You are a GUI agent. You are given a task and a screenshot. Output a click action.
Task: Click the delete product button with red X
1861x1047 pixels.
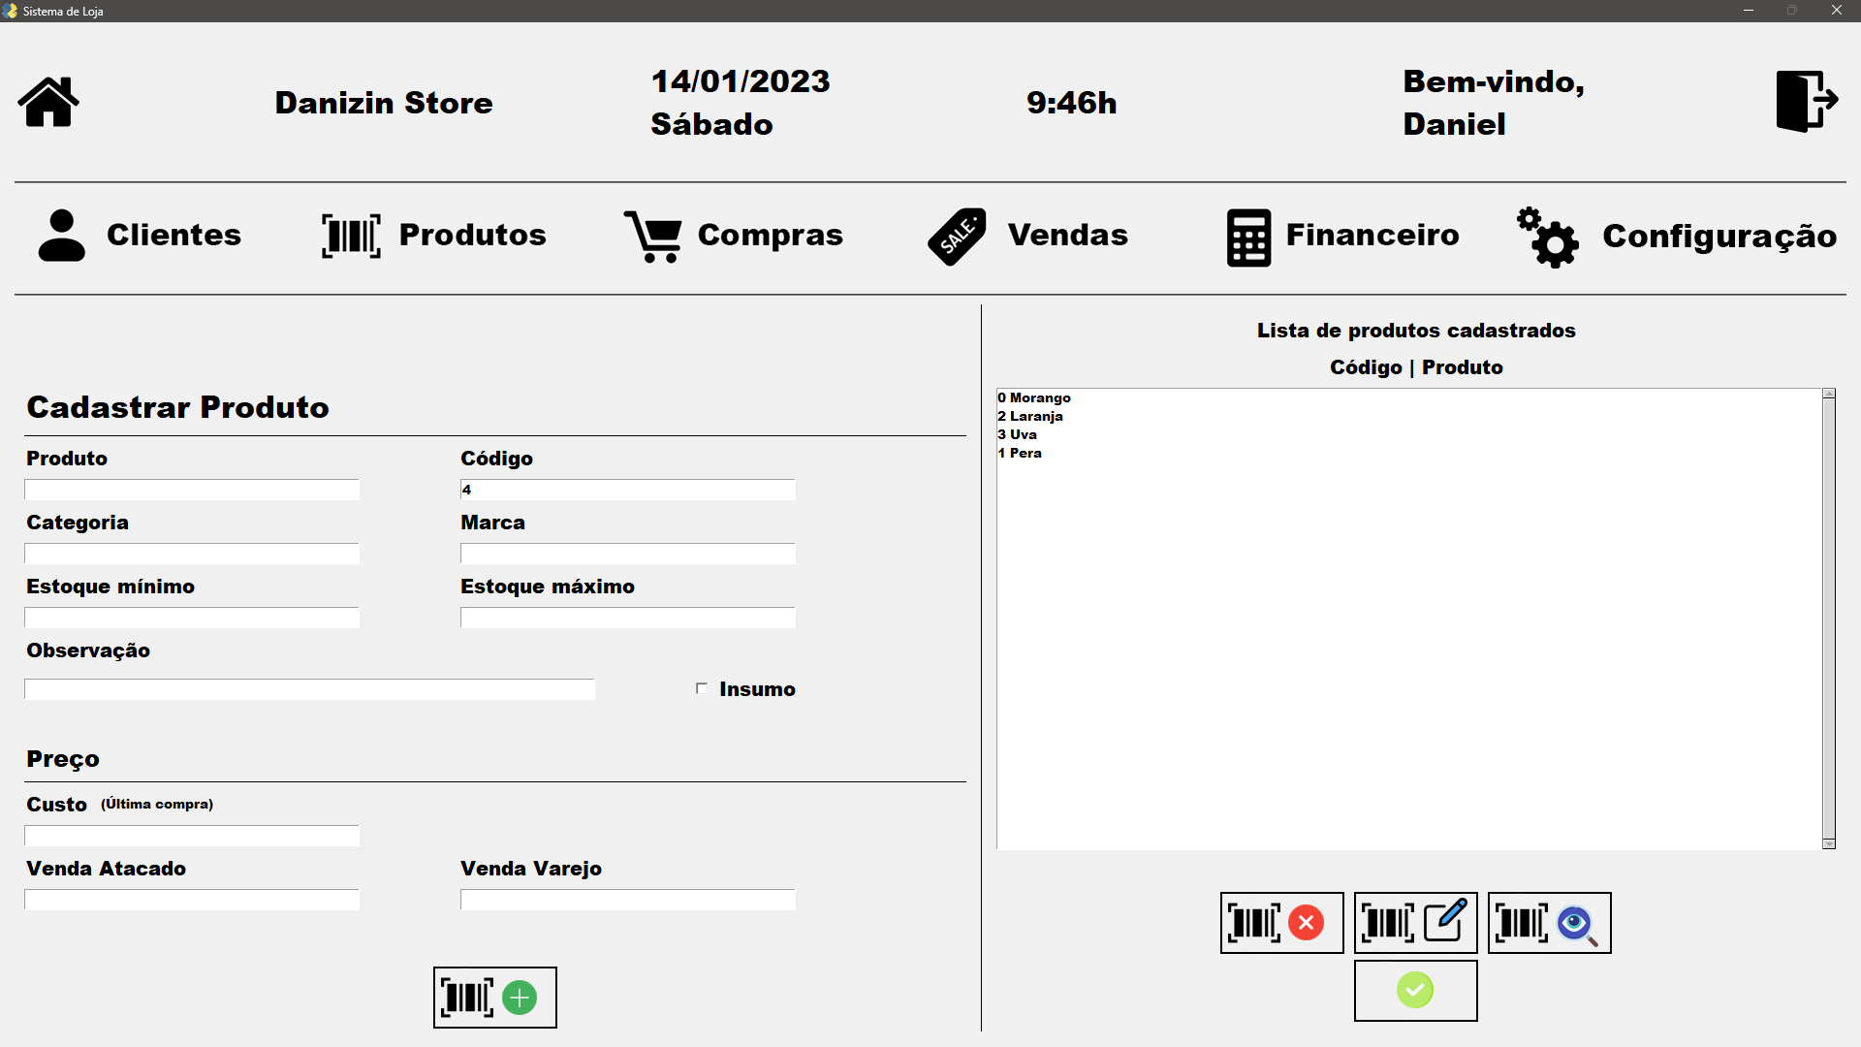[1281, 923]
